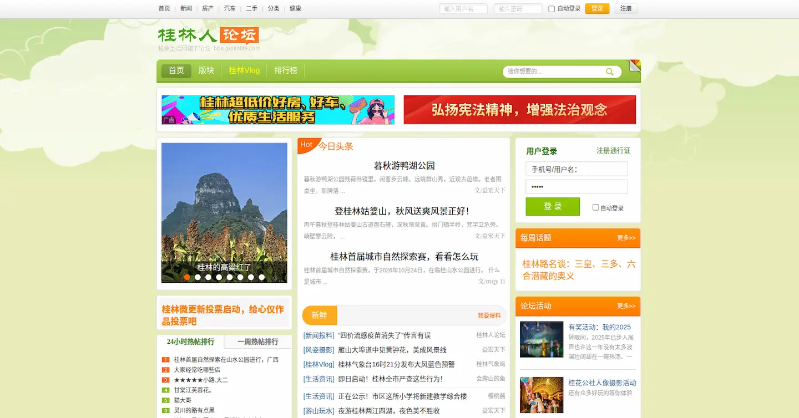Click the 我要爆料 link
This screenshot has width=799, height=418.
click(489, 315)
